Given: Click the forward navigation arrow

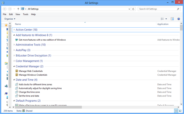Looking at the screenshot, I should coord(10,9).
